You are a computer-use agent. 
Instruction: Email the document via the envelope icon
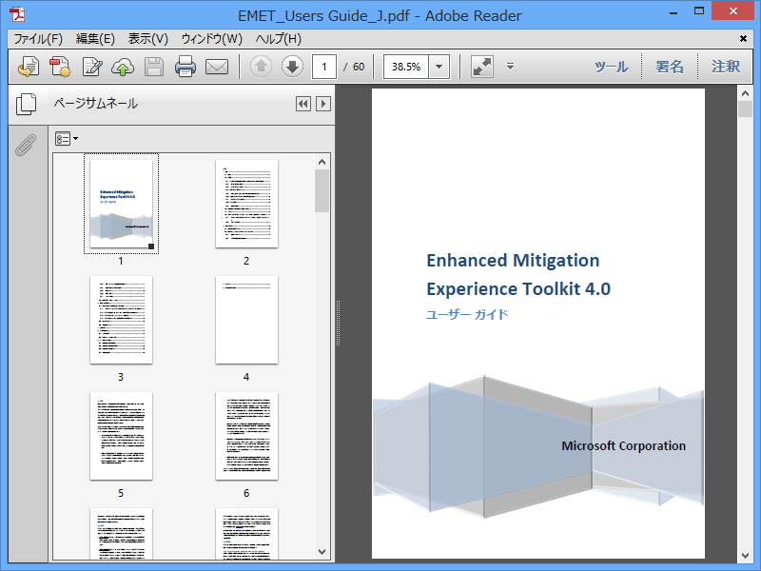pyautogui.click(x=216, y=67)
